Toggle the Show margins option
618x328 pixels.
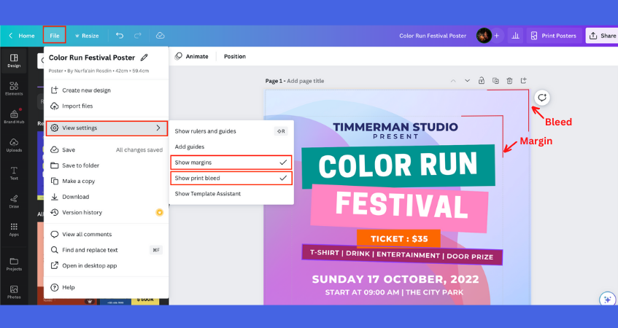[x=231, y=162]
